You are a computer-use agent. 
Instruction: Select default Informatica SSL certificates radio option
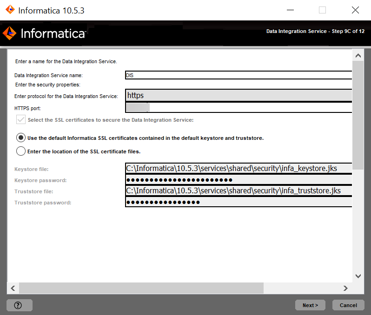pos(21,138)
